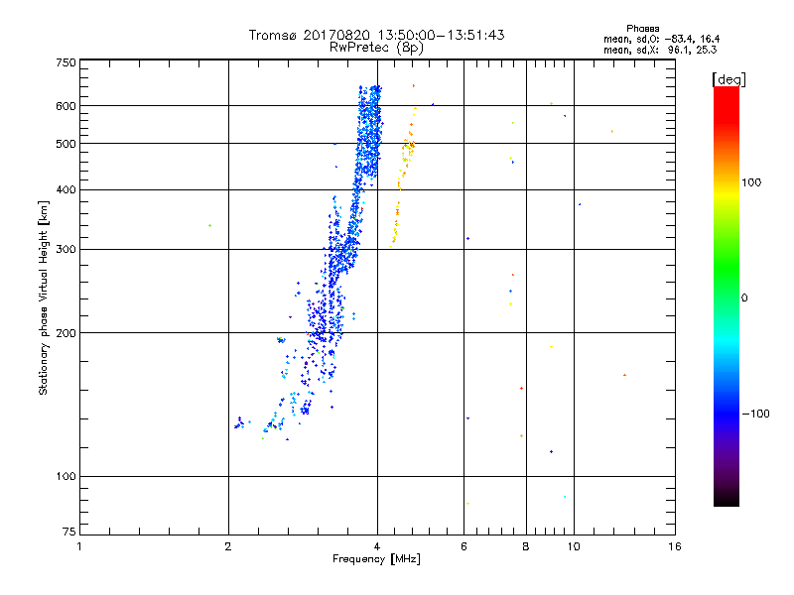Click the 'Frequency [MHz]' axis label
This screenshot has height=595, width=794.
pos(376,559)
